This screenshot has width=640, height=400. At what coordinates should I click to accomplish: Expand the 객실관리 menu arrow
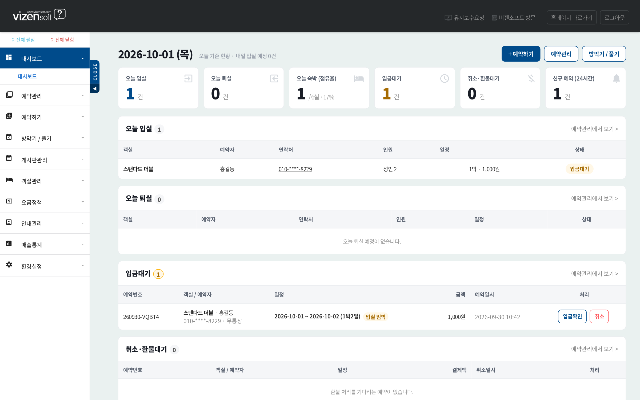tap(83, 181)
